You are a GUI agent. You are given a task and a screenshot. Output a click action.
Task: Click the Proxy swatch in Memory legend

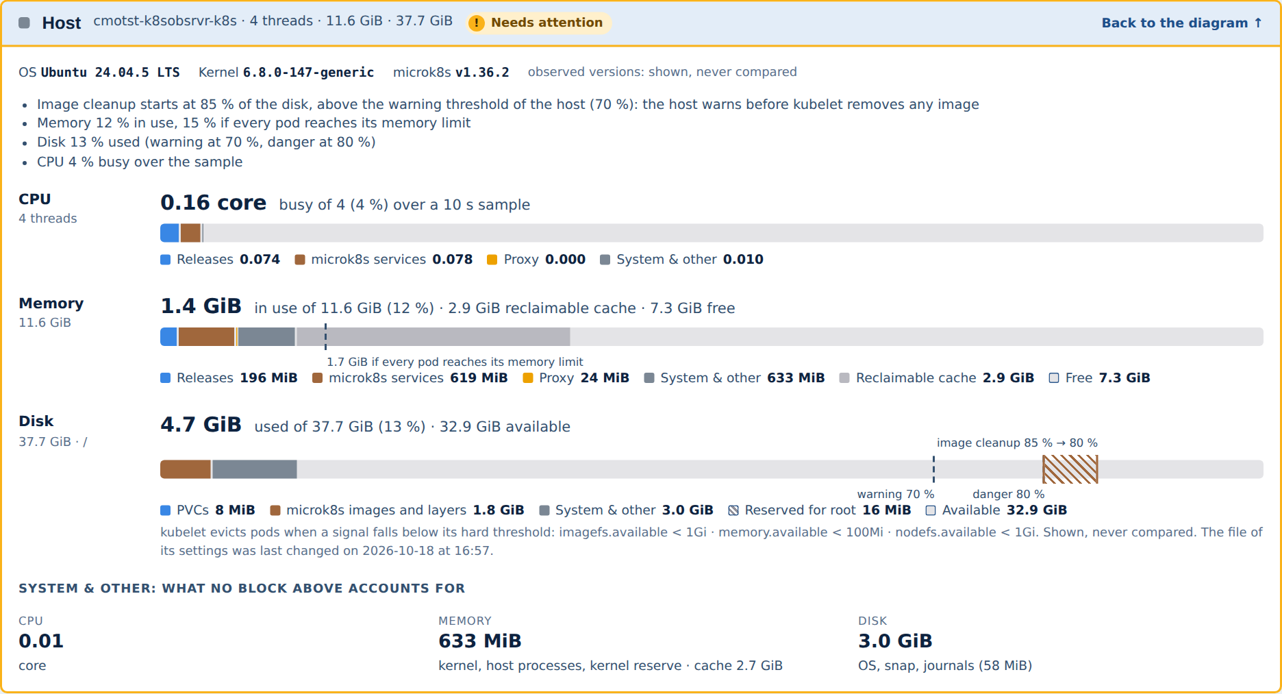coord(527,378)
